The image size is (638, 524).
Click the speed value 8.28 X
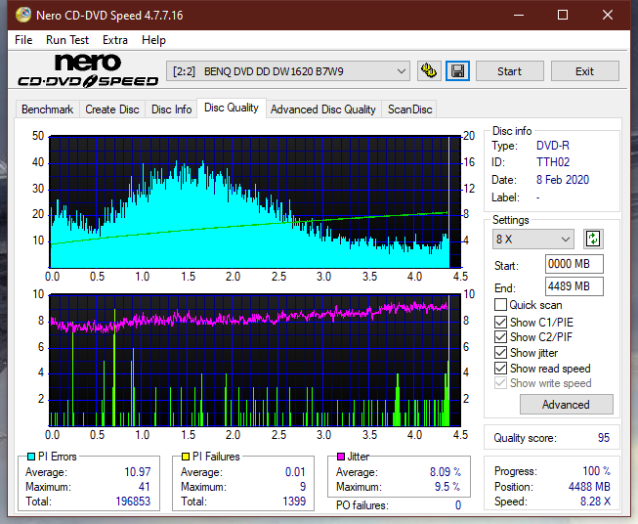595,502
